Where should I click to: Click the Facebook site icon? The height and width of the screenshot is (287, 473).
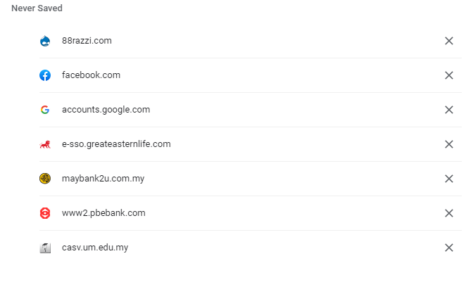coord(45,75)
